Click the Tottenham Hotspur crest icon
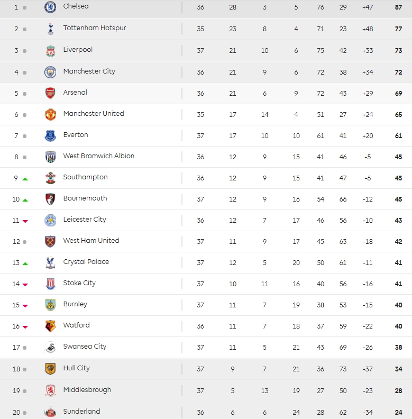 coord(50,29)
